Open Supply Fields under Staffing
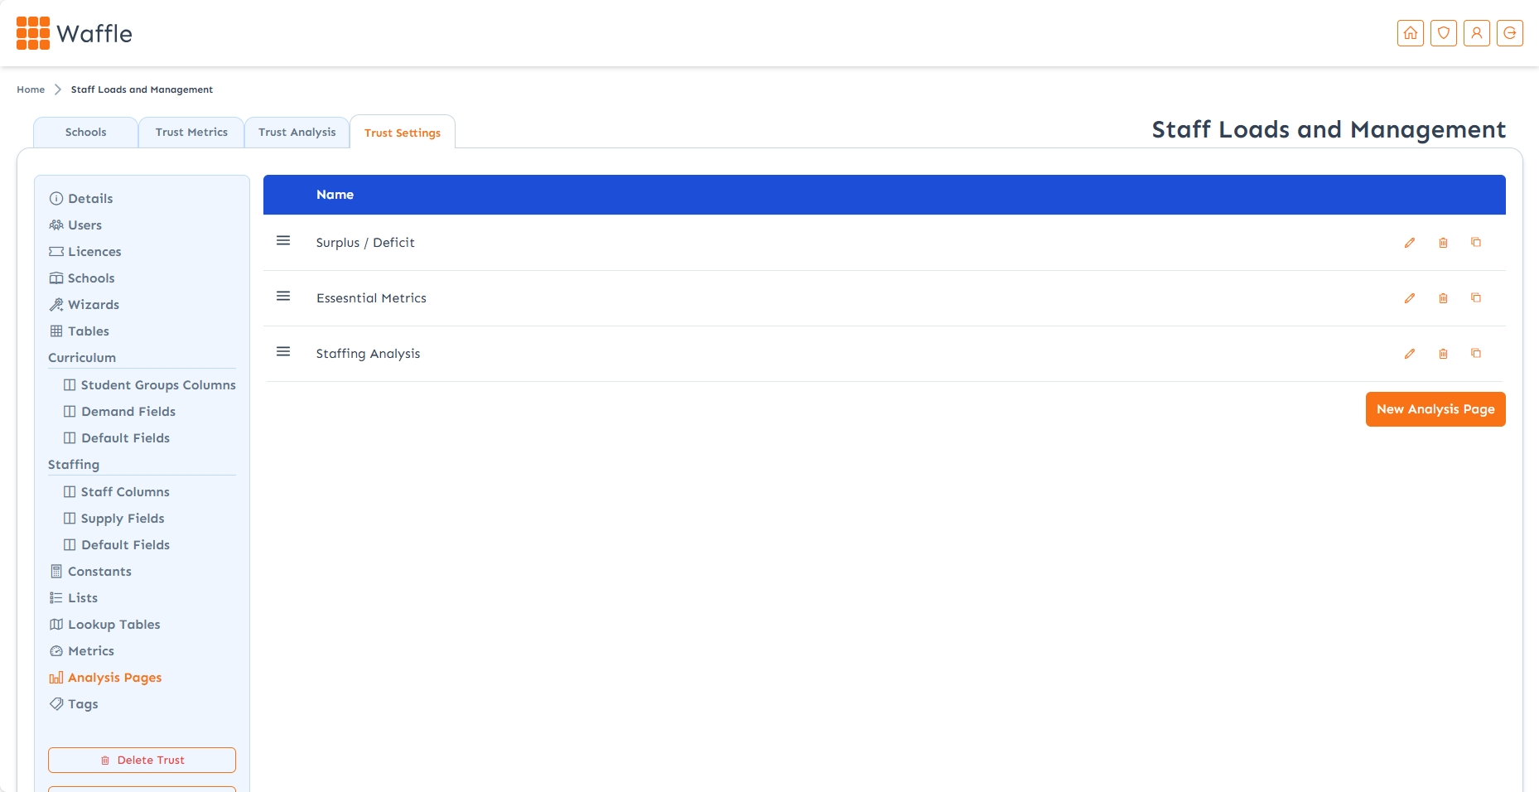The height and width of the screenshot is (792, 1539). point(123,519)
